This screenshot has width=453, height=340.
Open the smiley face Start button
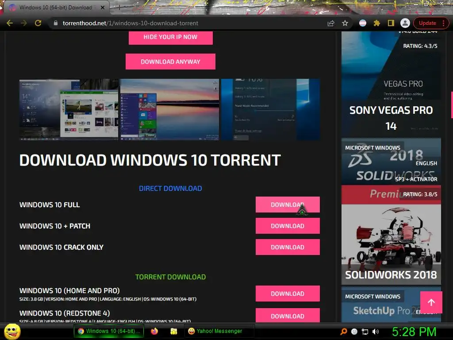pyautogui.click(x=12, y=331)
